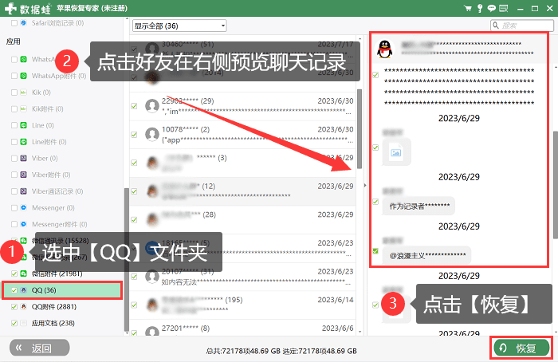This screenshot has width=558, height=362.
Task: Click the Viber通话记录 purple icon
Action: [x=23, y=191]
